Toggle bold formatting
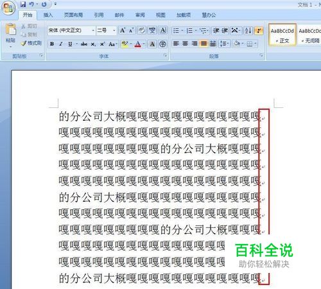The height and width of the screenshot is (289, 321). [x=52, y=44]
